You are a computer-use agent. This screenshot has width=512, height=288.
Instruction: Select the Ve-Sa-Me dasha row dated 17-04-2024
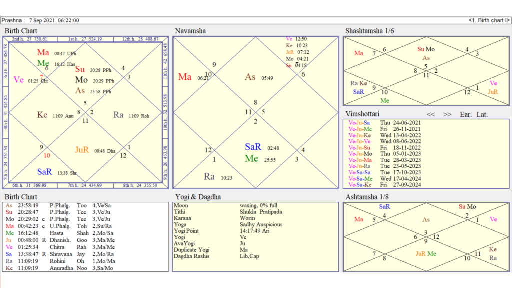click(384, 179)
